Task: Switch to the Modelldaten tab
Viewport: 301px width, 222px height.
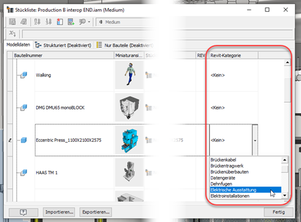Action: tap(18, 45)
